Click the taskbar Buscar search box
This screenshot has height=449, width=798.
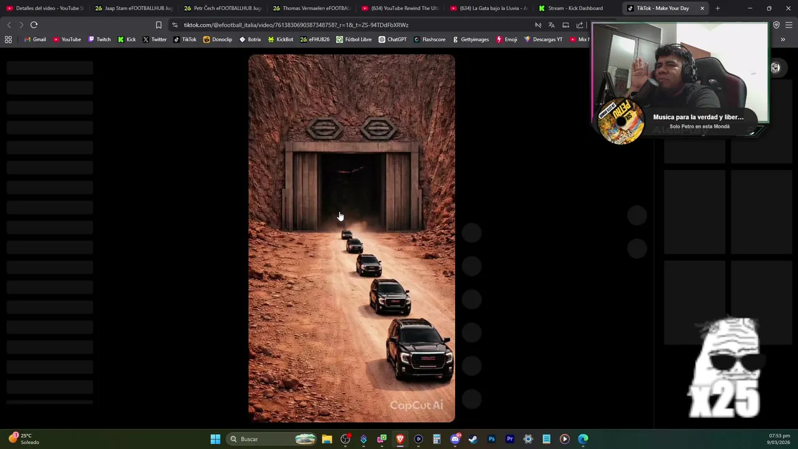[272, 439]
